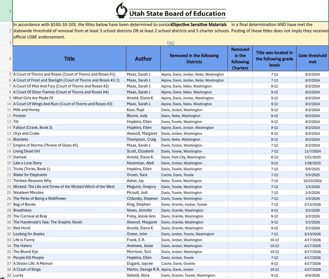
Task: Select date cell '6/5/2026'
Action: click(x=312, y=275)
